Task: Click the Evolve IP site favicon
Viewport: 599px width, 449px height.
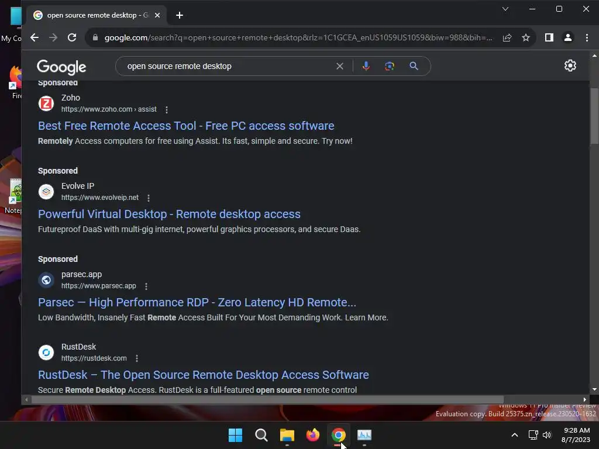Action: pyautogui.click(x=46, y=192)
